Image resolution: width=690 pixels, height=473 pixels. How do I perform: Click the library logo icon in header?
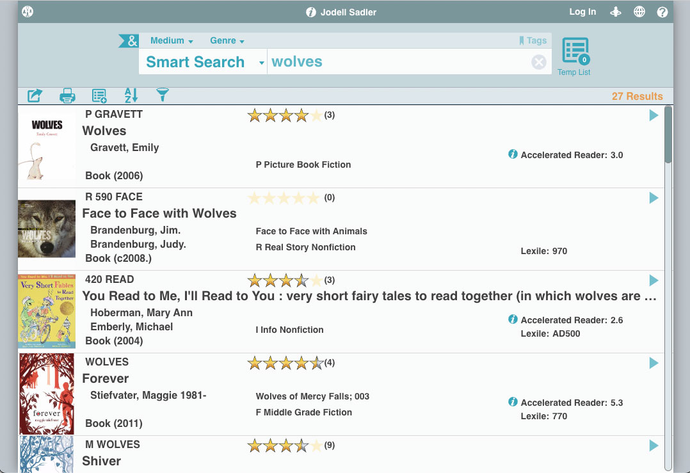click(x=28, y=12)
